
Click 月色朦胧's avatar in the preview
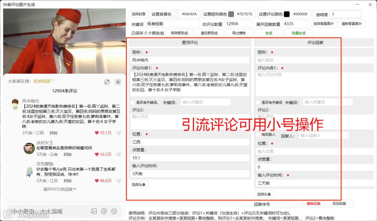(x=29, y=172)
